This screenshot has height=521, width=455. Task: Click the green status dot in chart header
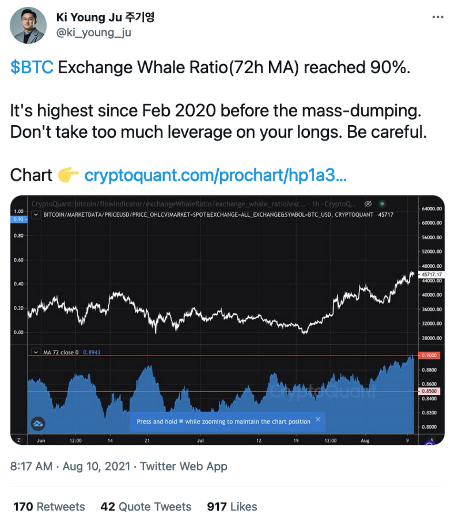[382, 204]
